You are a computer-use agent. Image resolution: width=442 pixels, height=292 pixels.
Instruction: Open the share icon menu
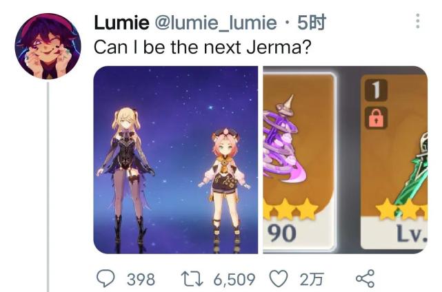coord(365,278)
